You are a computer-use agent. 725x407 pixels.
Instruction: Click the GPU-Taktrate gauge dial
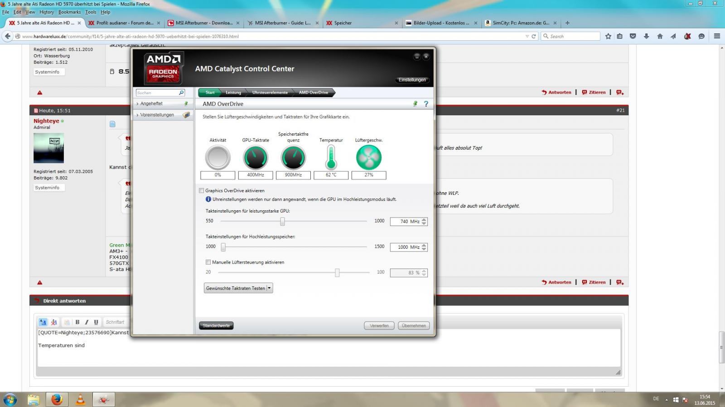[256, 157]
